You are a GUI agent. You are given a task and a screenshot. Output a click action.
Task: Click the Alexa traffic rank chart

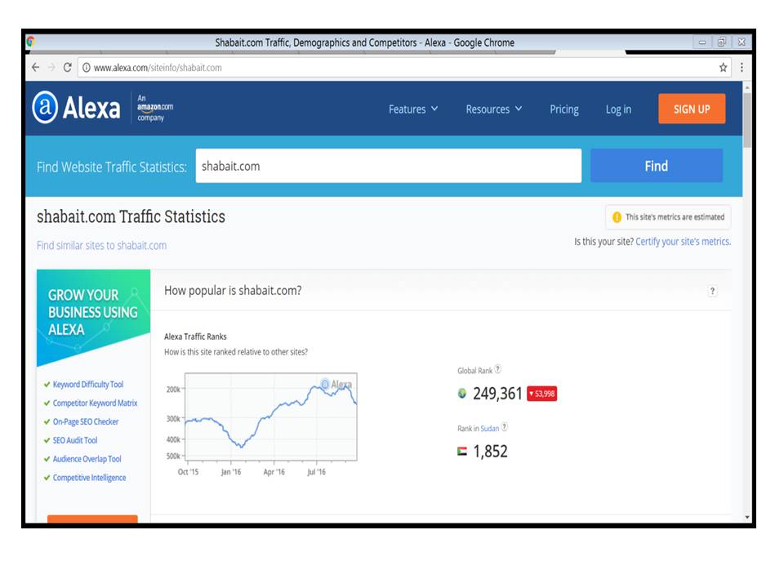[270, 416]
